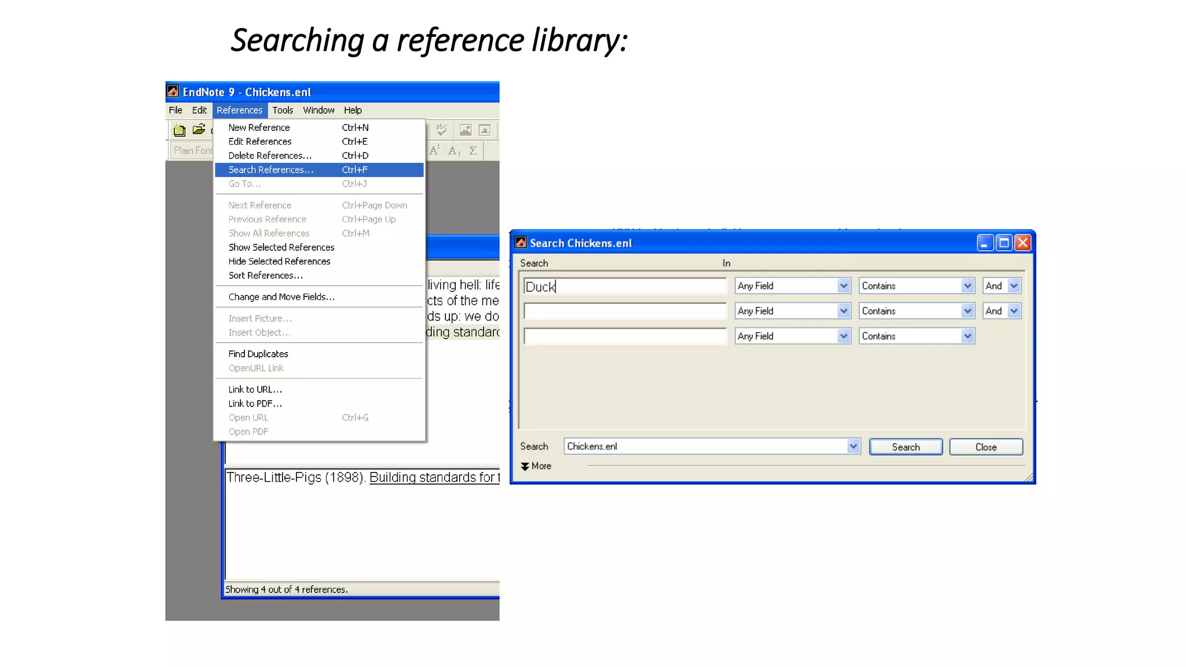This screenshot has width=1186, height=667.
Task: Choose Search References menu item
Action: click(x=319, y=170)
